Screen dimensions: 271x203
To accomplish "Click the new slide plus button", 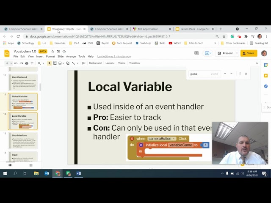I will click(7, 63).
